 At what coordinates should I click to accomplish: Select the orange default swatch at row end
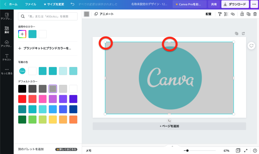[x=73, y=119]
